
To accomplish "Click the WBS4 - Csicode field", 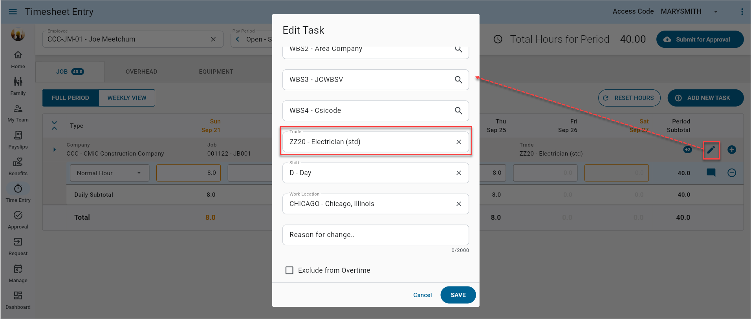I will pyautogui.click(x=375, y=111).
